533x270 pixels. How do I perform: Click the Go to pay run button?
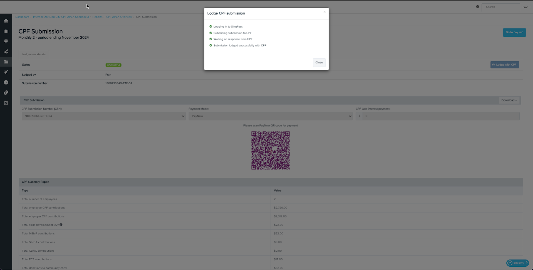click(x=514, y=32)
